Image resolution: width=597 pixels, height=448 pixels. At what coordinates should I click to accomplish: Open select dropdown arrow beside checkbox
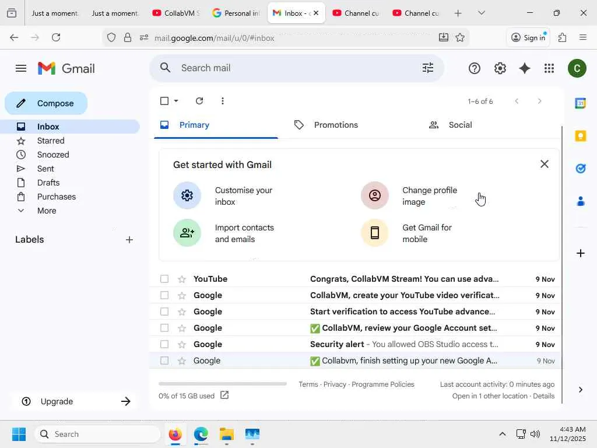coord(176,101)
